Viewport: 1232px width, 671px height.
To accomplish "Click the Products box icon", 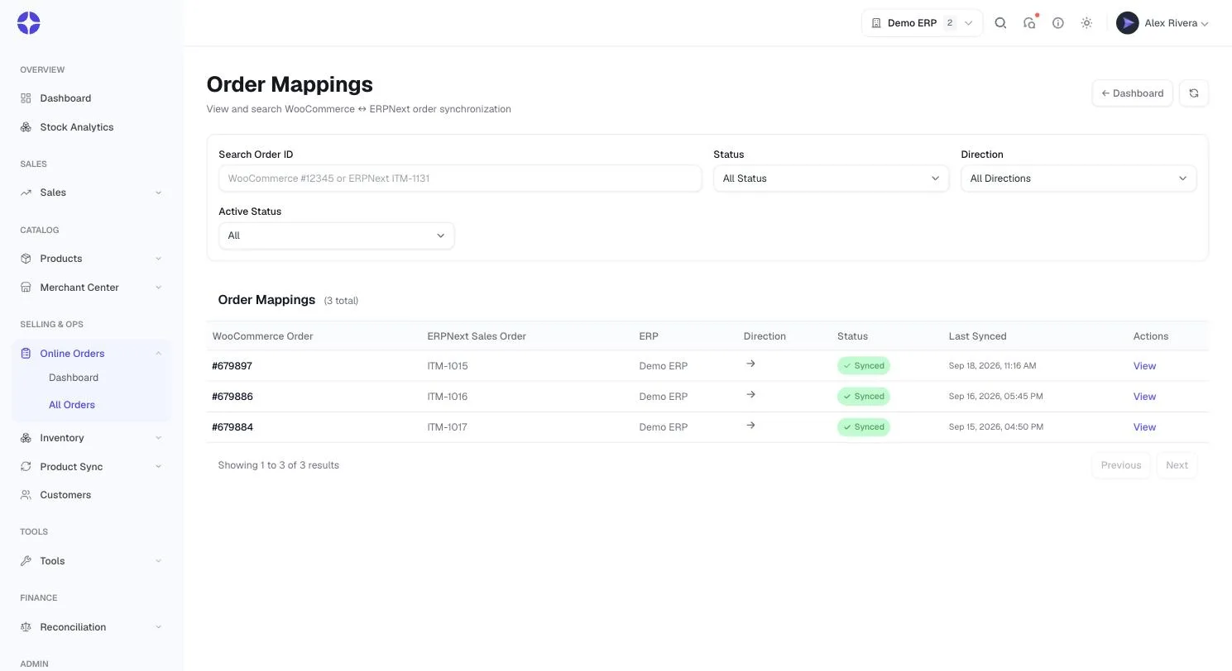I will pos(26,259).
